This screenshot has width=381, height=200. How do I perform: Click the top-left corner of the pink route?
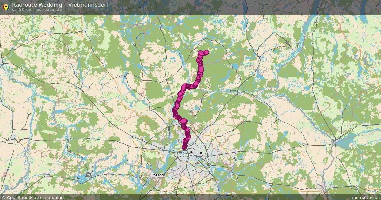pos(200,53)
